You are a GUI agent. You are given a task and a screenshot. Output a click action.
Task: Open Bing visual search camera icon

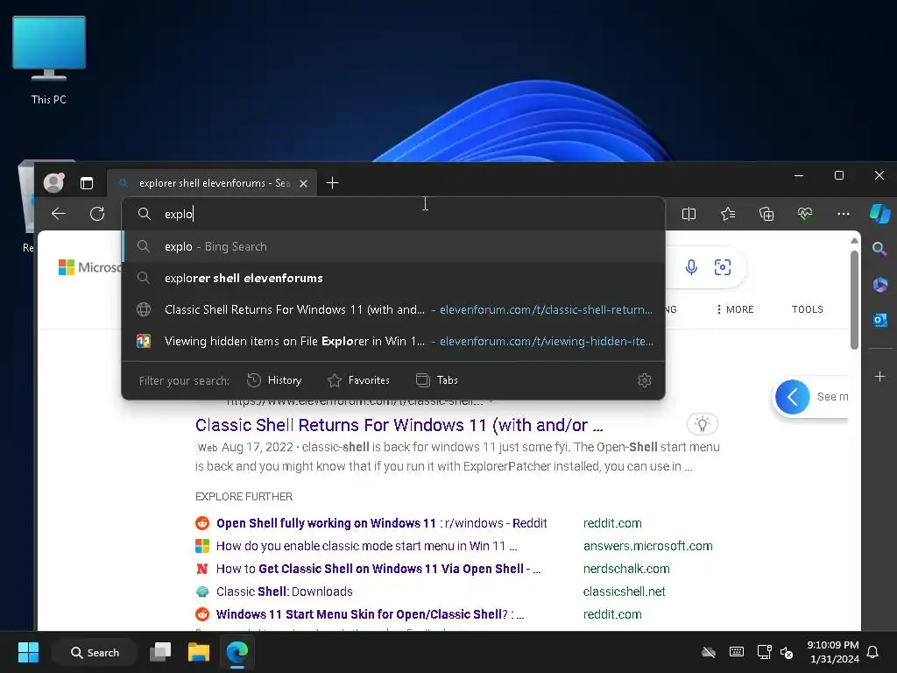click(x=723, y=267)
